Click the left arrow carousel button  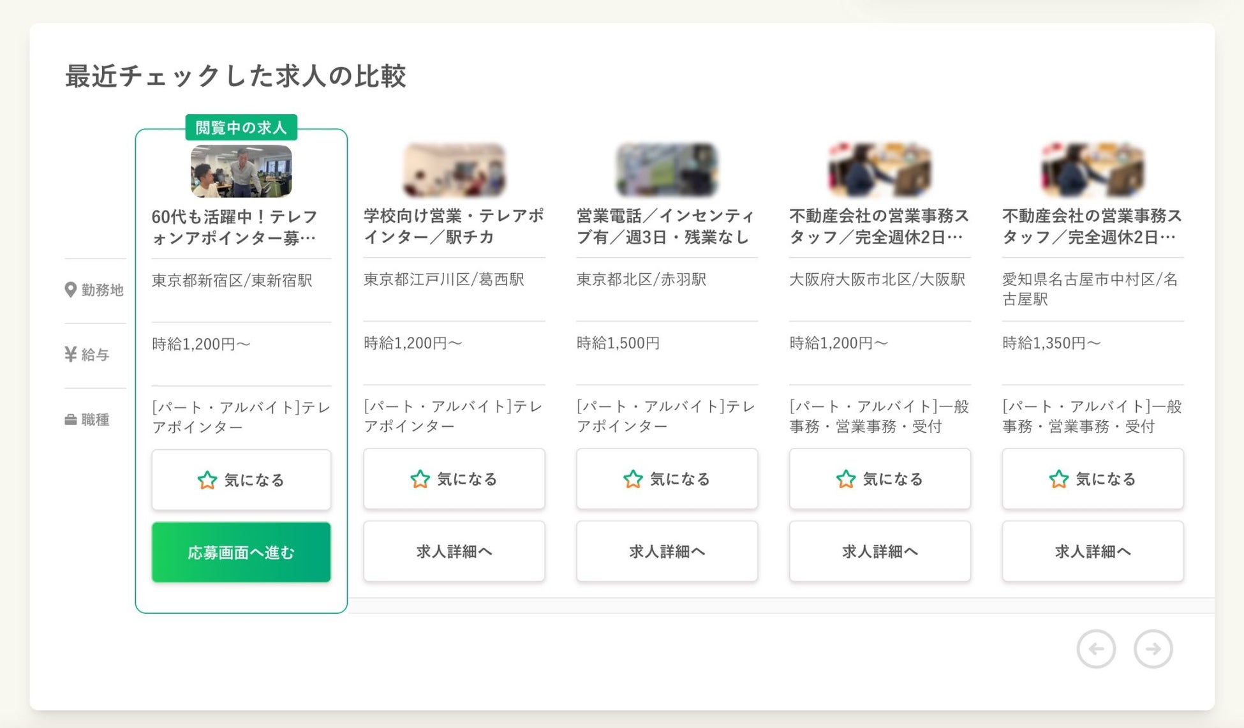click(x=1095, y=649)
